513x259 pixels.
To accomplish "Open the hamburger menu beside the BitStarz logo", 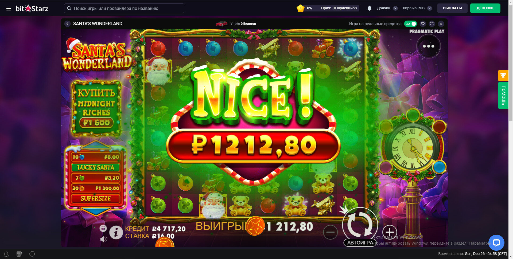I will (9, 9).
